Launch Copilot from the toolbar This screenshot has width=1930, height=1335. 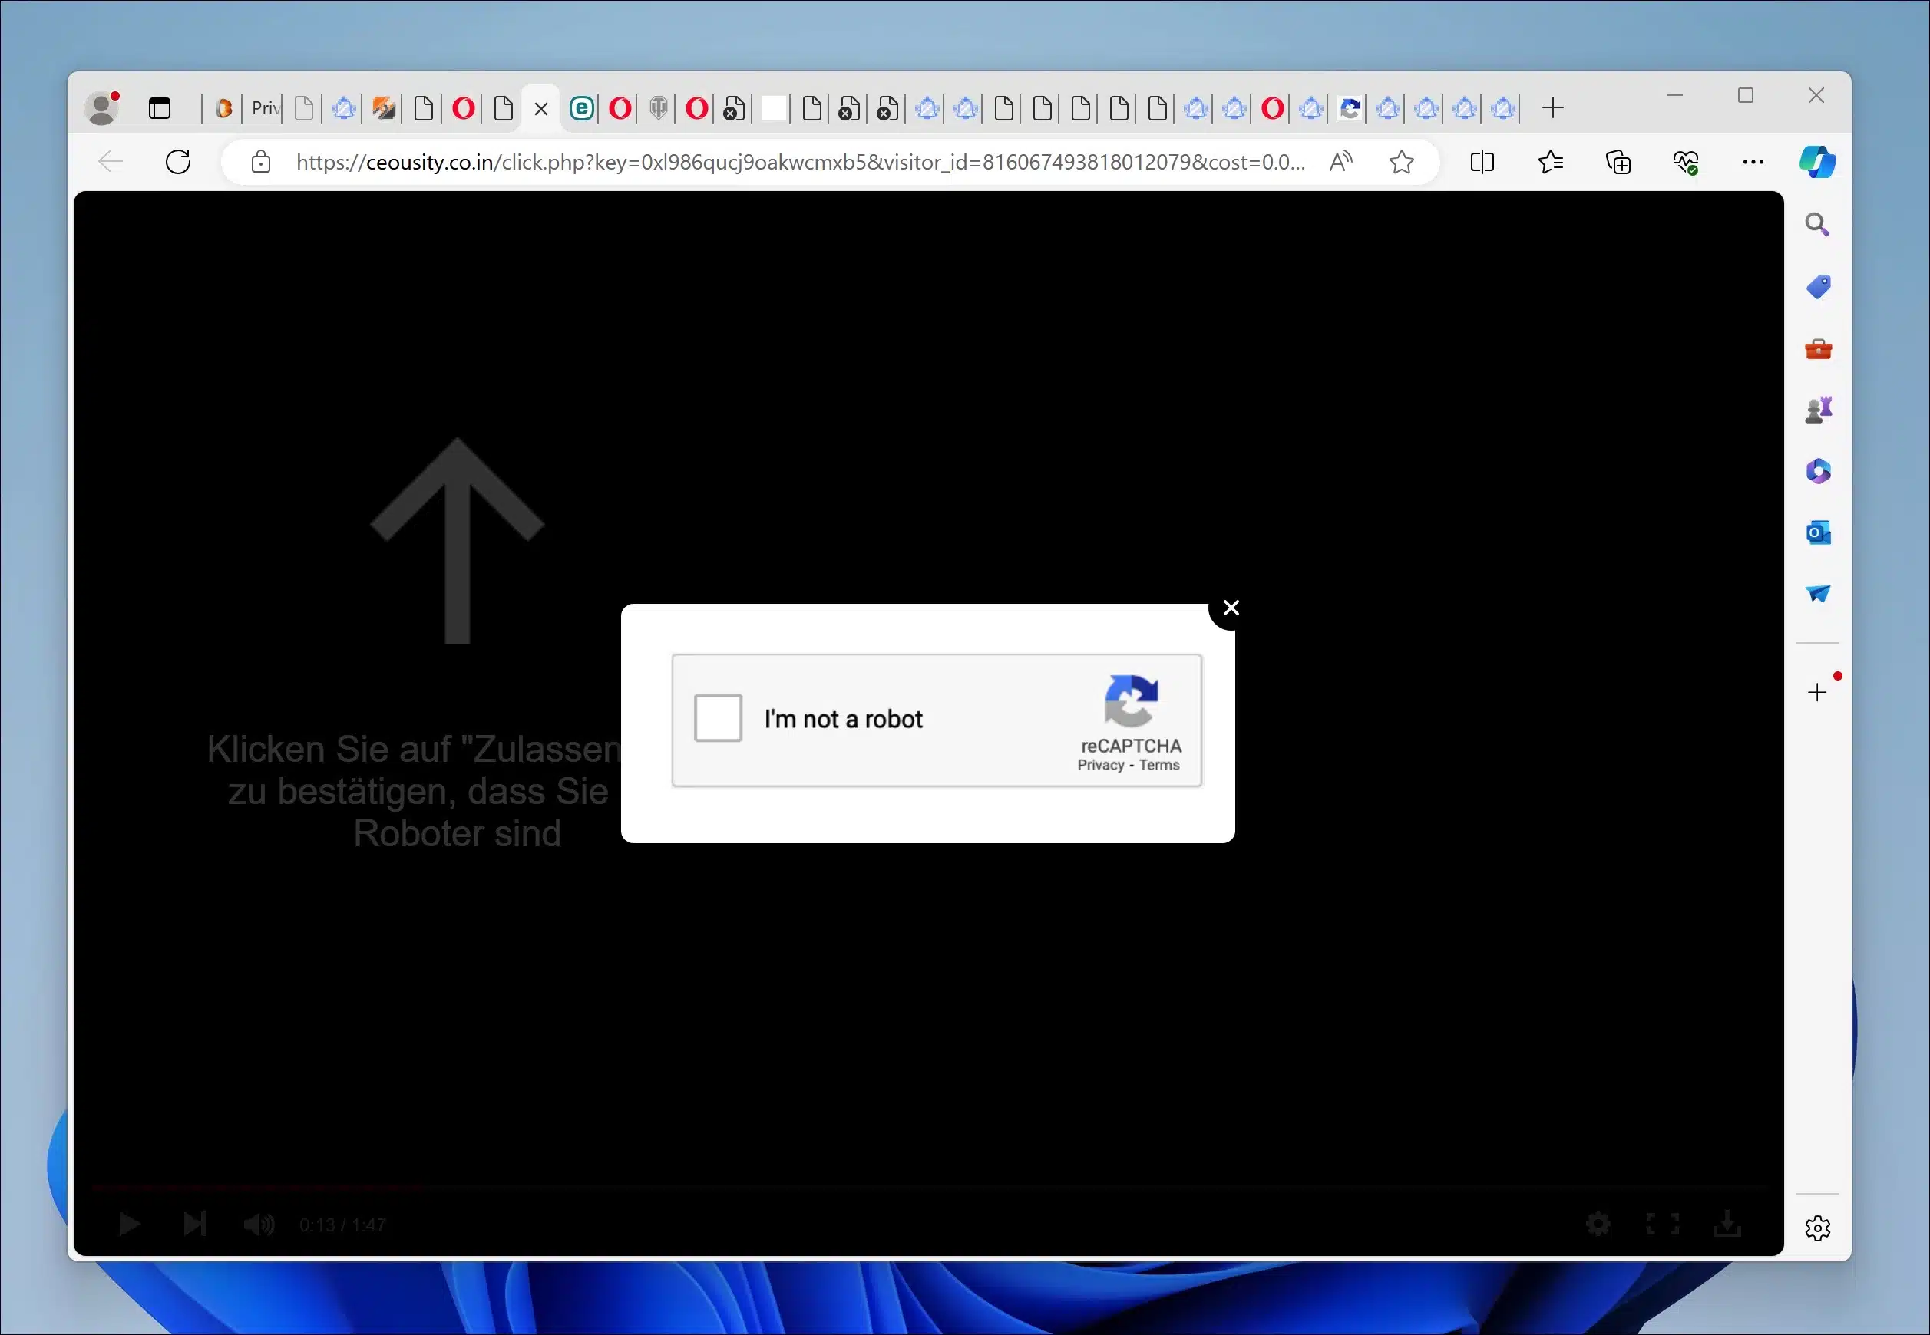pos(1818,161)
